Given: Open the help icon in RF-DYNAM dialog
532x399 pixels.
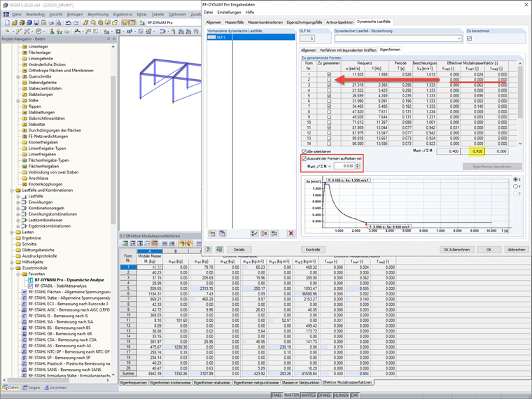Looking at the screenshot, I should 209,249.
